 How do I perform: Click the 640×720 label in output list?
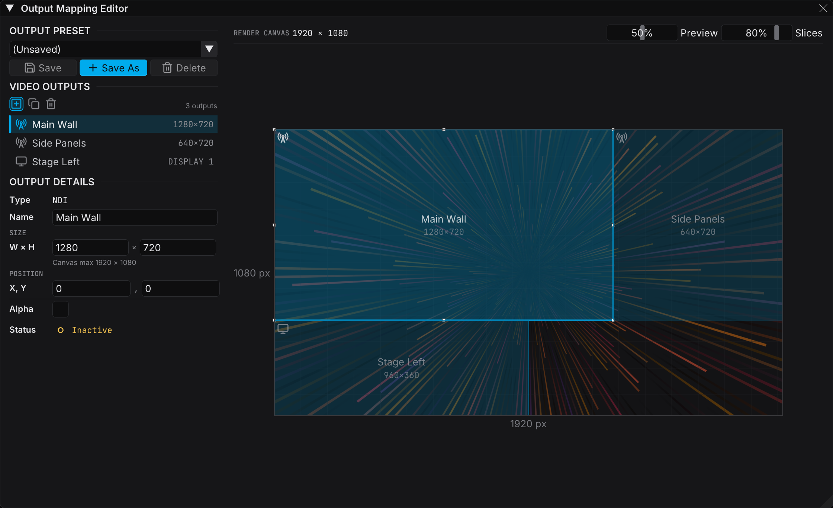pos(196,143)
